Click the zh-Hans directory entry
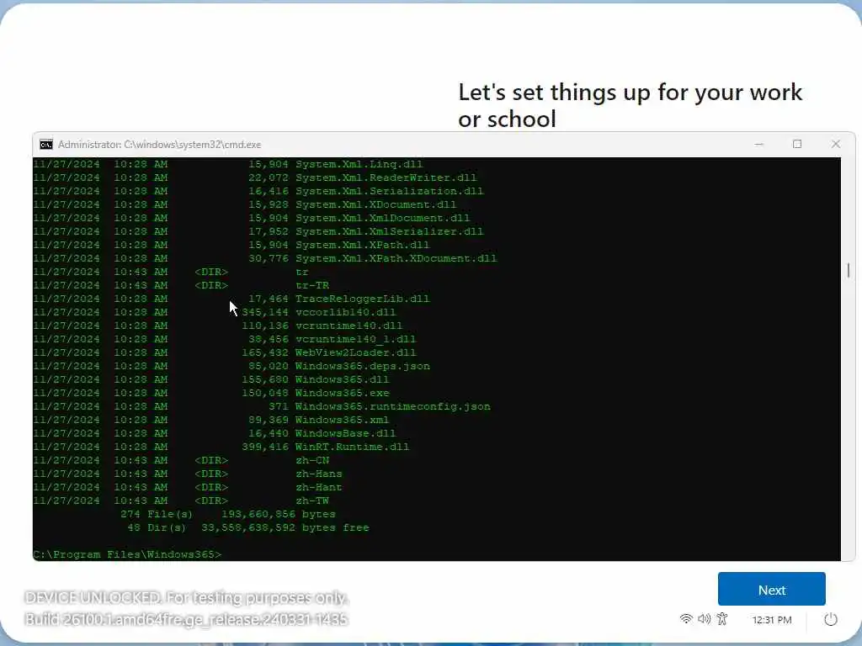Image resolution: width=862 pixels, height=646 pixels. (319, 474)
